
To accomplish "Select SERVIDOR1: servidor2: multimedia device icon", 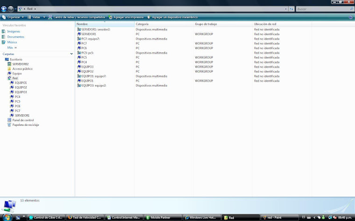I will coord(79,29).
